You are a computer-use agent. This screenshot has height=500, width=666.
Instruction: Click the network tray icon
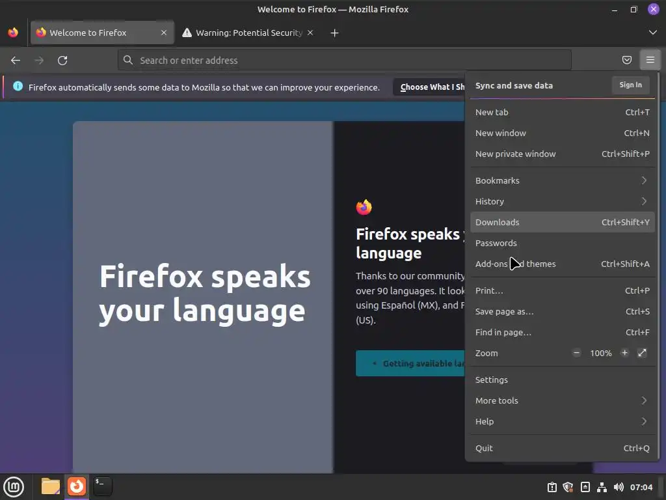click(x=602, y=487)
